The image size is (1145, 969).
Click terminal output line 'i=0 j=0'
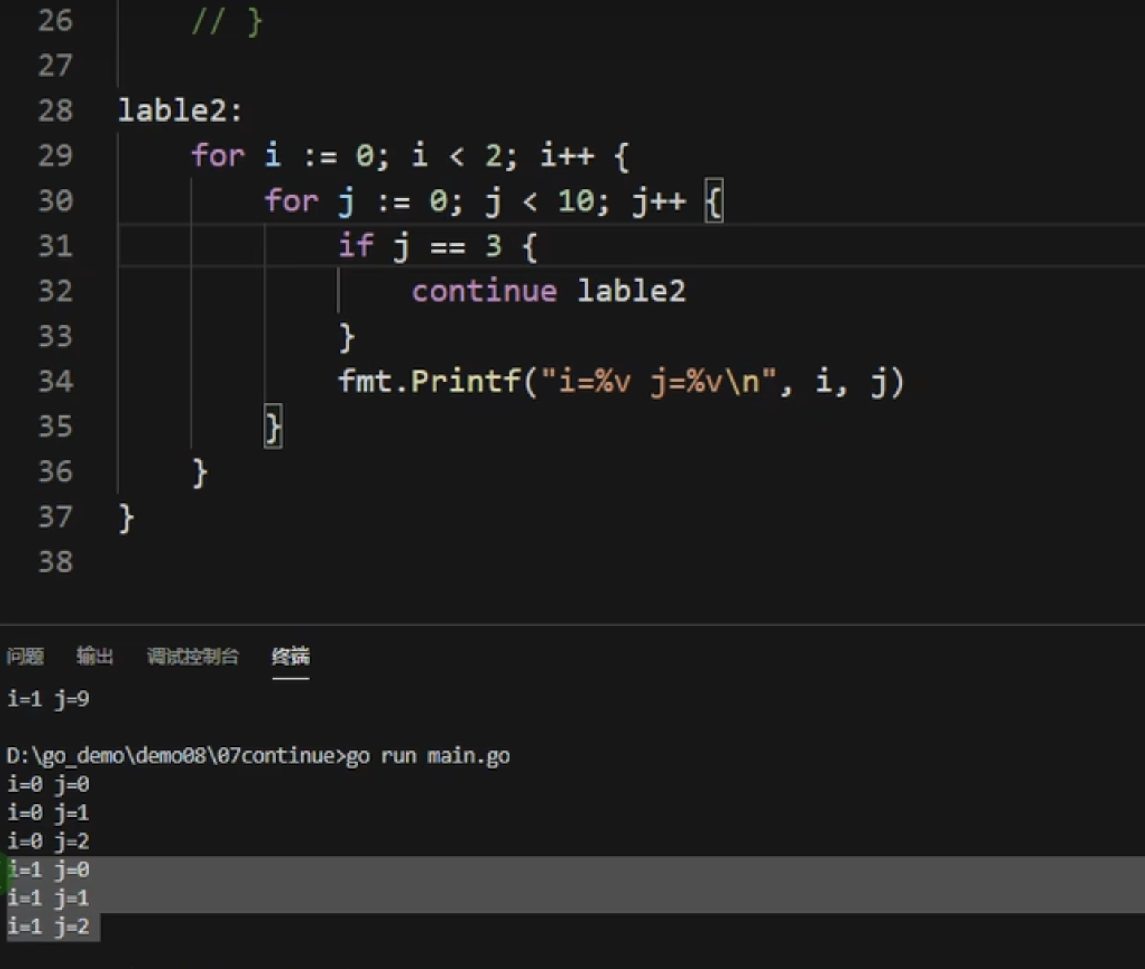click(x=48, y=784)
